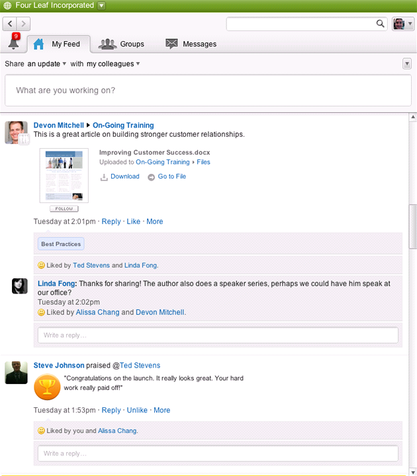Image resolution: width=417 pixels, height=476 pixels.
Task: Open the 'my colleagues' audience dropdown
Action: click(113, 63)
